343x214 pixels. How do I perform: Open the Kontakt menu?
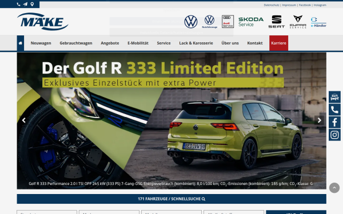pyautogui.click(x=255, y=43)
